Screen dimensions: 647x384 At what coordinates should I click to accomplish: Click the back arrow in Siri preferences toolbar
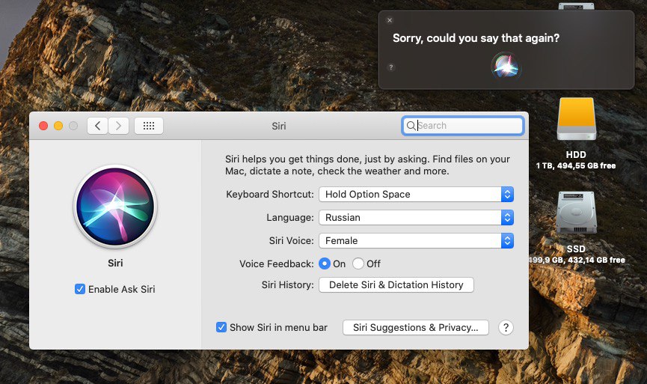click(98, 126)
